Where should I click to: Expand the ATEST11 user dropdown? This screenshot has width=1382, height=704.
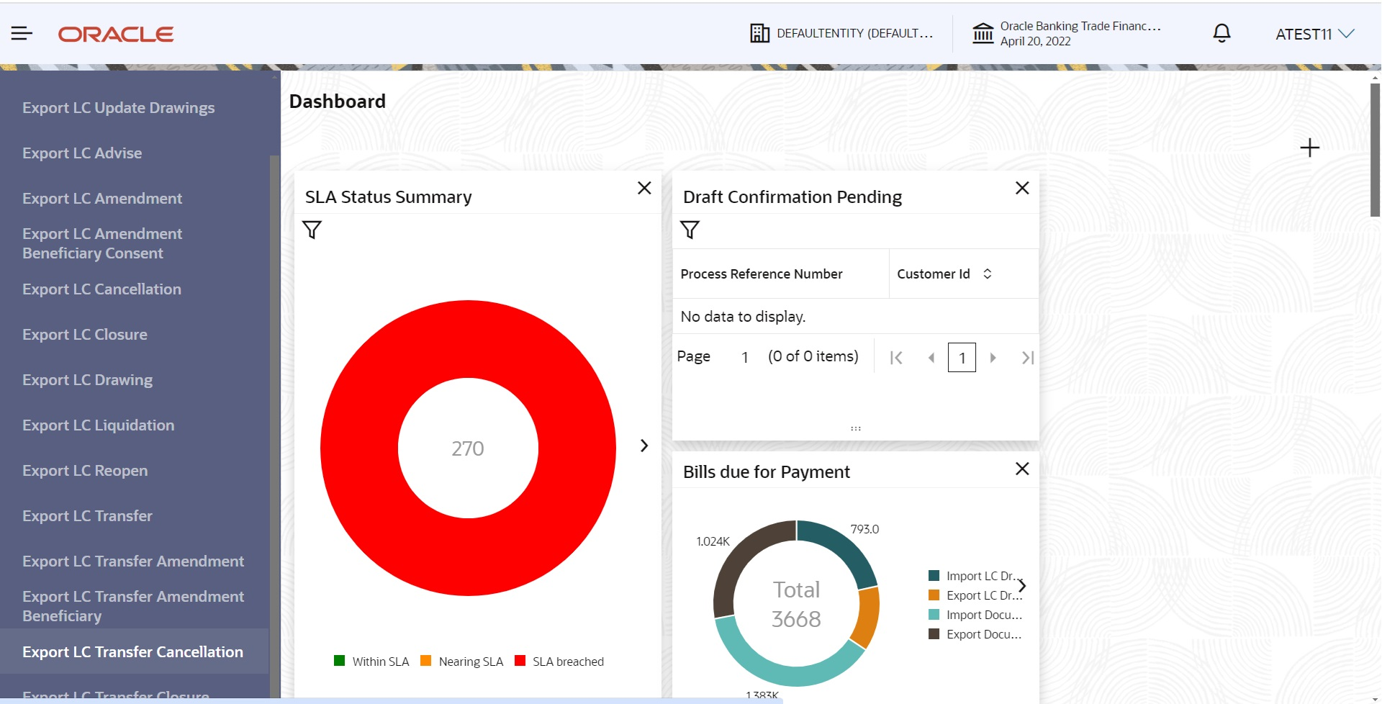coord(1315,34)
